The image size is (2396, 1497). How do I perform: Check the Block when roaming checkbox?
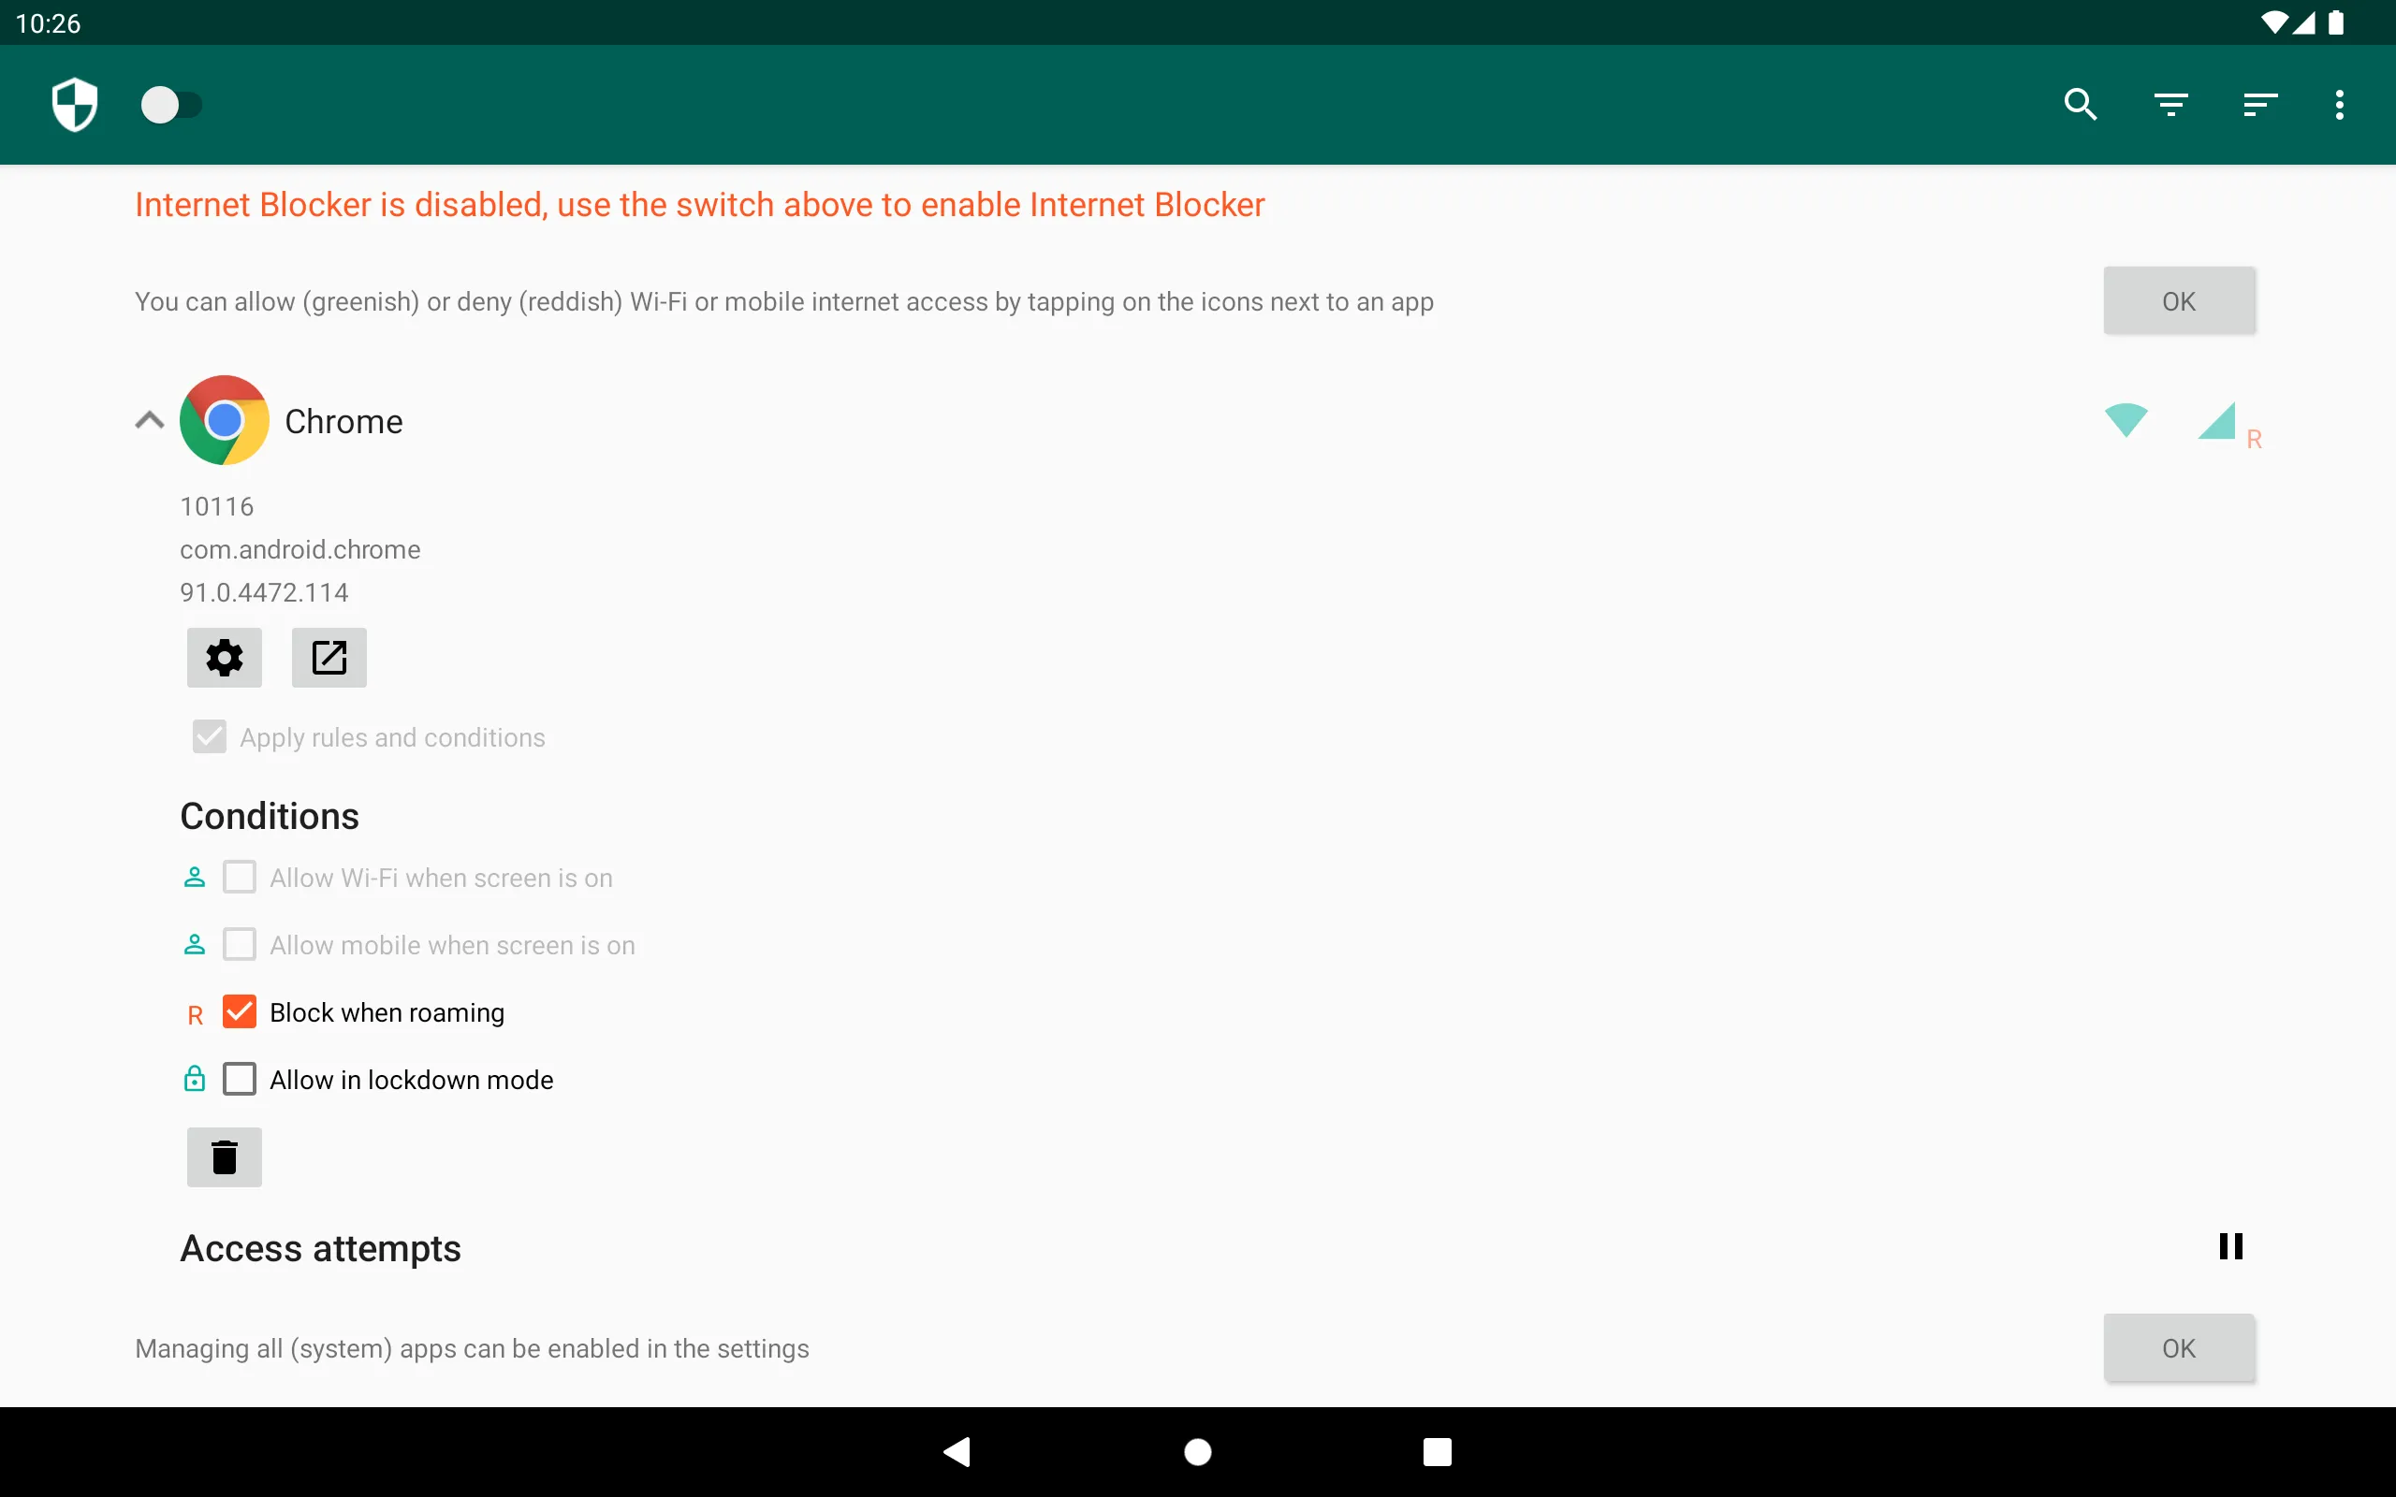click(240, 1012)
